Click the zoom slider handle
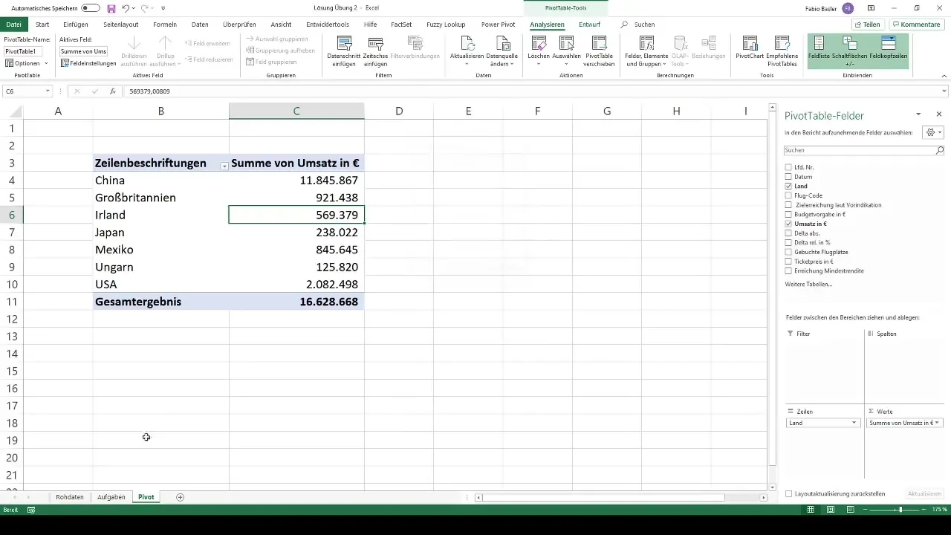The width and height of the screenshot is (951, 535). click(x=900, y=510)
